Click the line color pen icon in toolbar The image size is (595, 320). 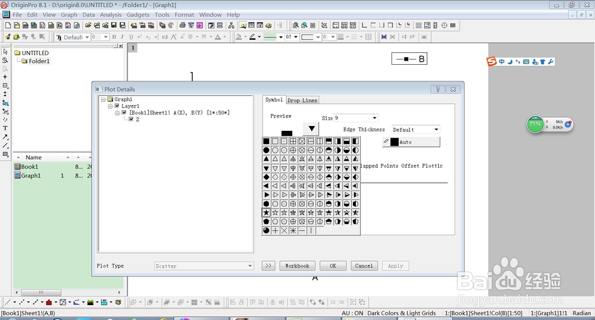click(253, 37)
